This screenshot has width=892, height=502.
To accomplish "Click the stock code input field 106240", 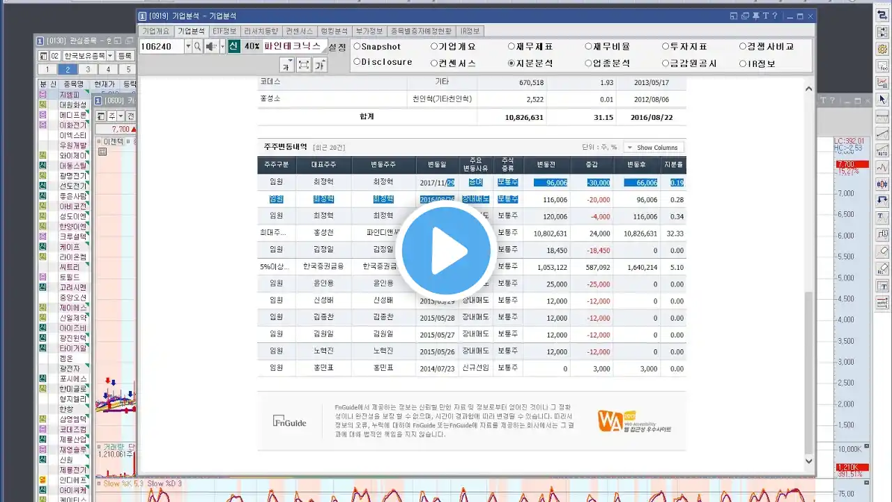I will pyautogui.click(x=162, y=46).
